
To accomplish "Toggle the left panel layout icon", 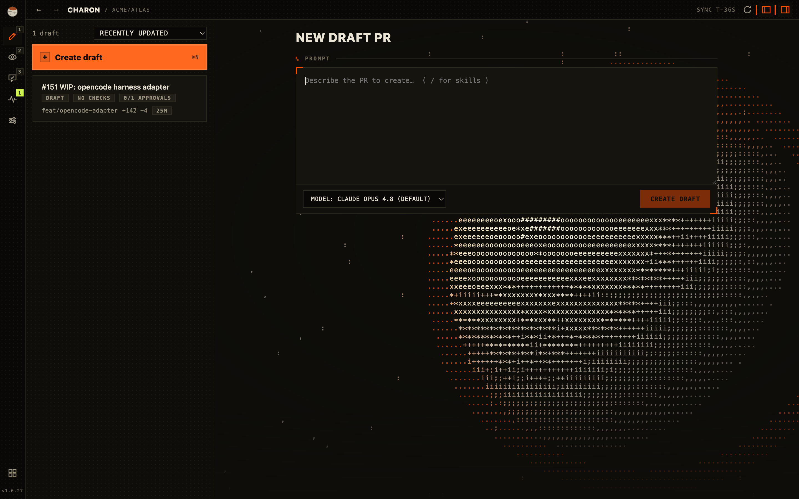I will pyautogui.click(x=766, y=10).
